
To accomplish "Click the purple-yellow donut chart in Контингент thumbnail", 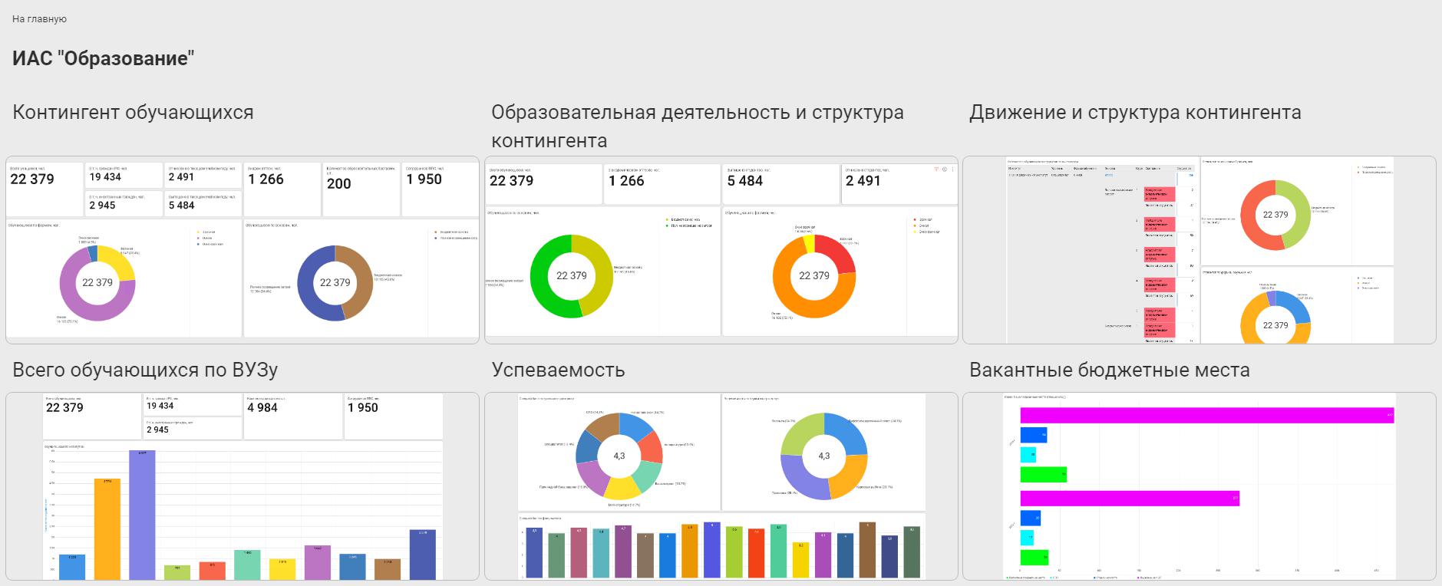I will pyautogui.click(x=97, y=283).
